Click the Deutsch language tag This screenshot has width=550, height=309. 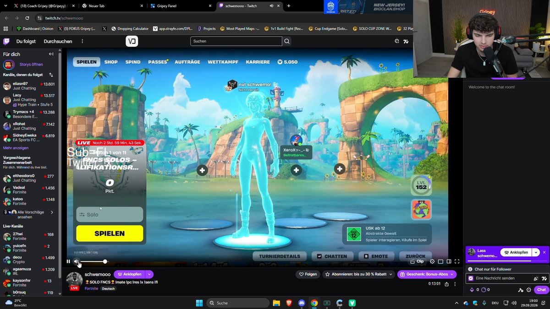point(108,289)
